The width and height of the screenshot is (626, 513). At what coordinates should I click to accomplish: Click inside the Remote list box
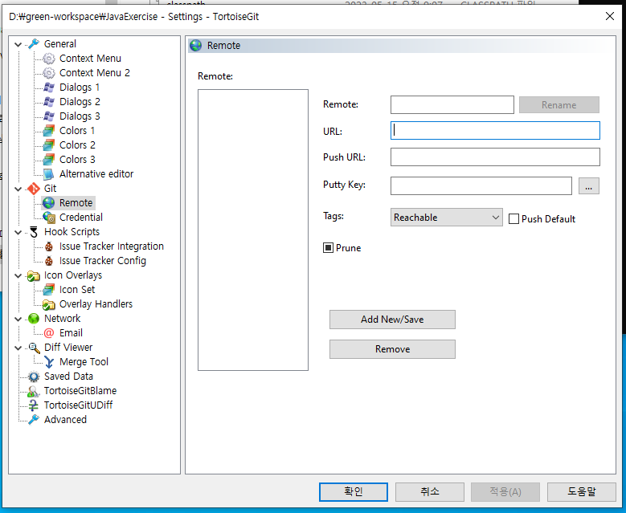tap(253, 230)
